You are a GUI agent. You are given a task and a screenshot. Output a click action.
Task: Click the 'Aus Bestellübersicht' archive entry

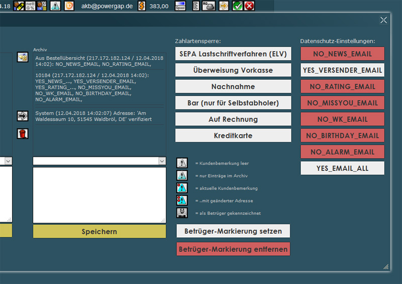tap(99, 61)
